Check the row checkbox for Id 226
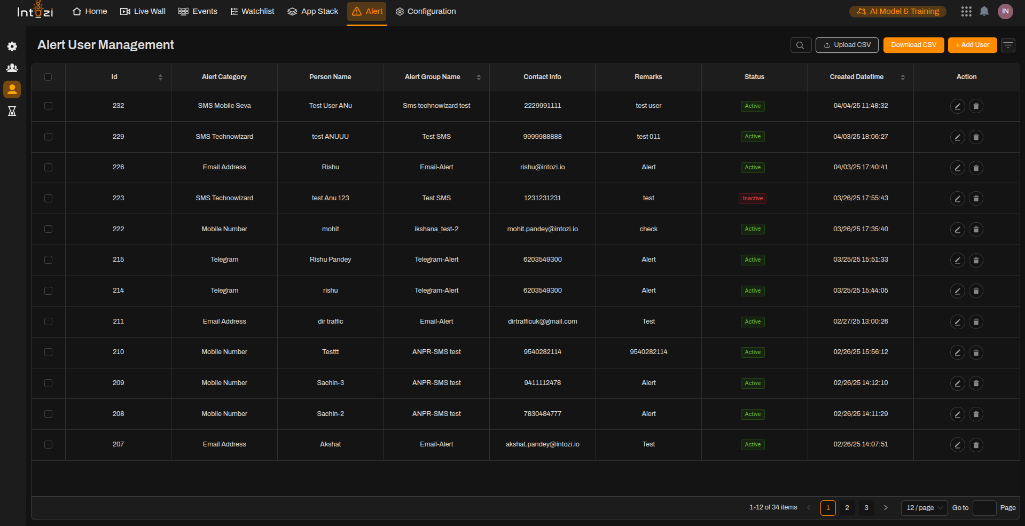 tap(48, 167)
